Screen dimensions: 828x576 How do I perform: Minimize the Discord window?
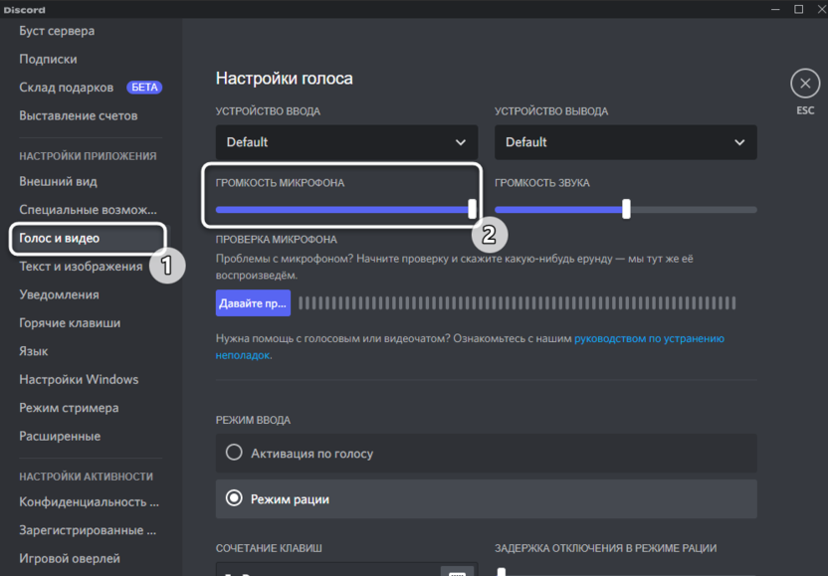[775, 10]
